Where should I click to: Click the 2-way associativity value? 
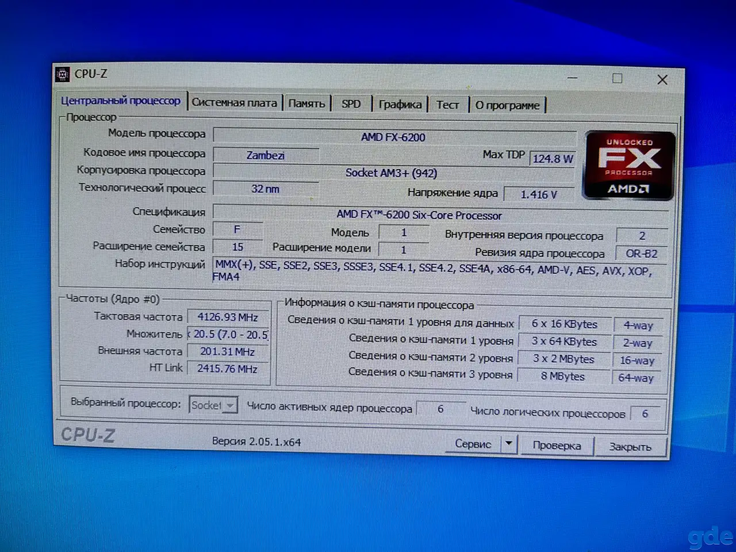638,343
